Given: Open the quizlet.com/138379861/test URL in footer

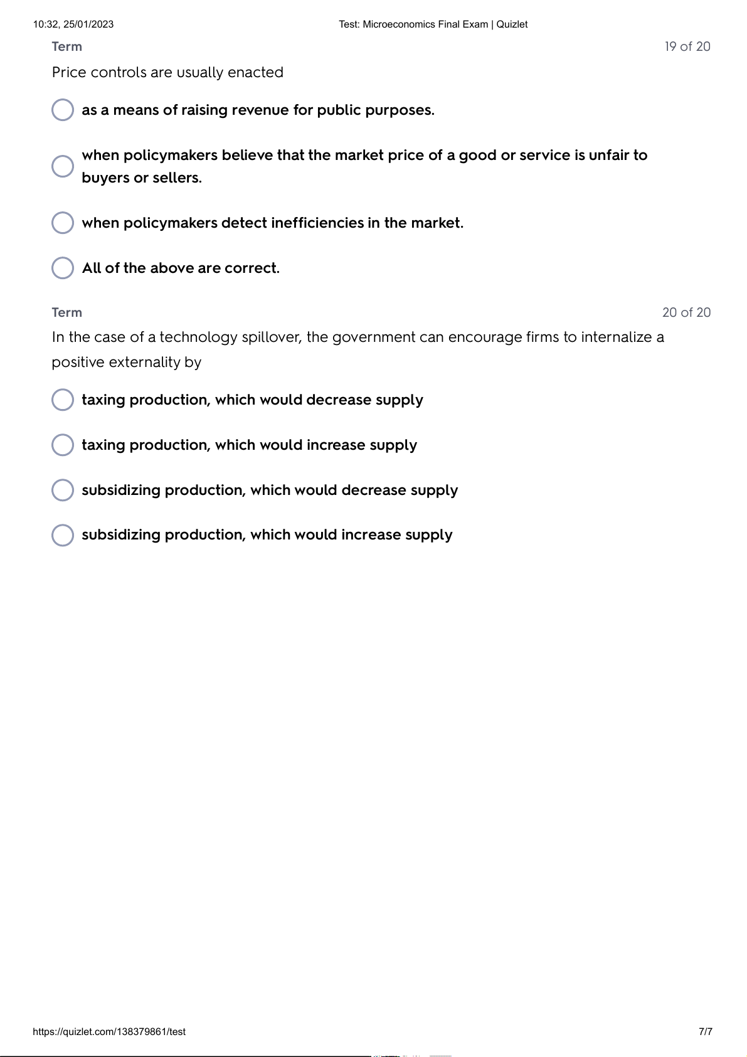Looking at the screenshot, I should pyautogui.click(x=109, y=1032).
